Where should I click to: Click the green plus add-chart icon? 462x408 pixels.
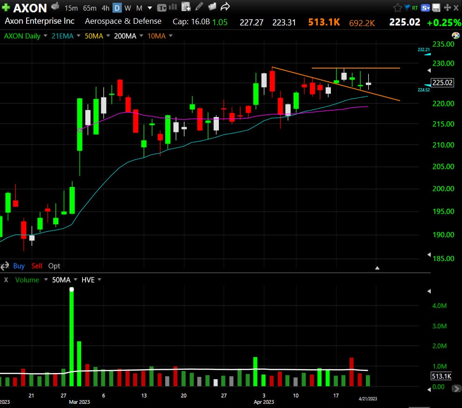click(6, 7)
